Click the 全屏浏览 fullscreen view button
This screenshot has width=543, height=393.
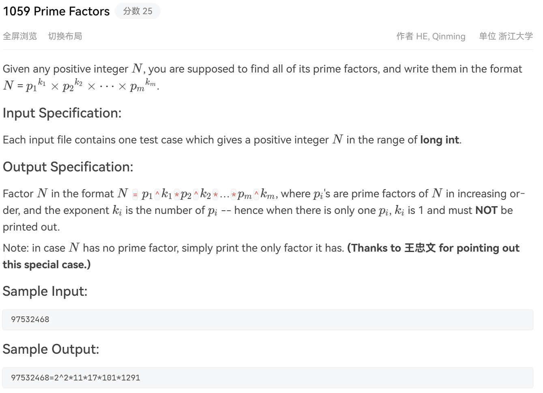(x=20, y=36)
